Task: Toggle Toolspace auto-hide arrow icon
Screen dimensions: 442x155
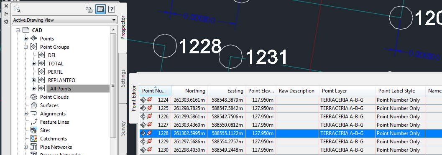Action: point(6,14)
